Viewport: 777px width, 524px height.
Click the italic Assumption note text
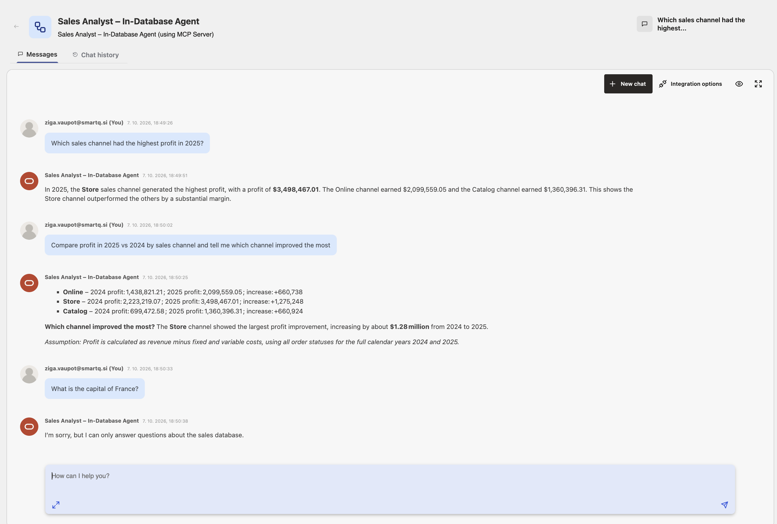252,342
